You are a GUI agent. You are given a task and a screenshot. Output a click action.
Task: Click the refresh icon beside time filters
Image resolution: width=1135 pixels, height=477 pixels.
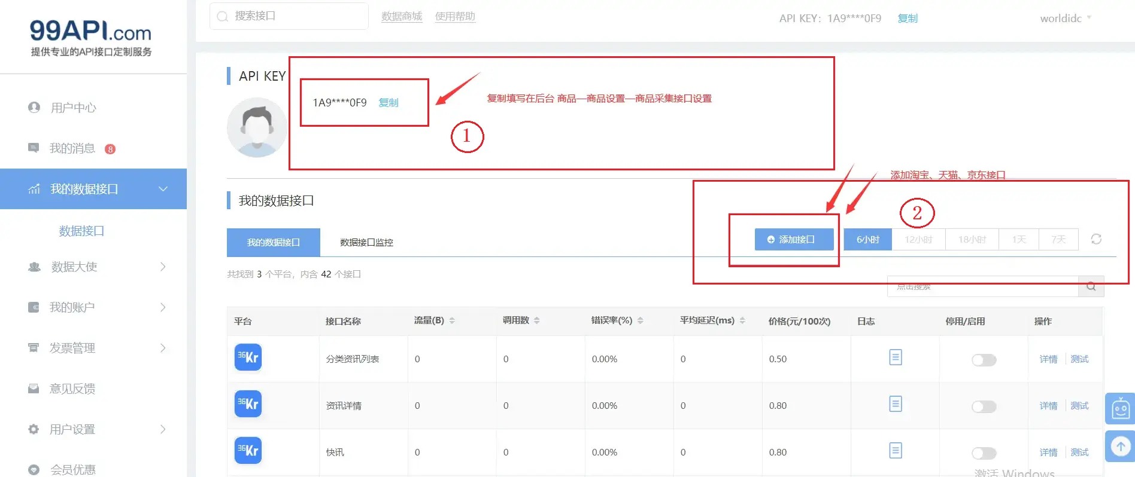(1096, 239)
